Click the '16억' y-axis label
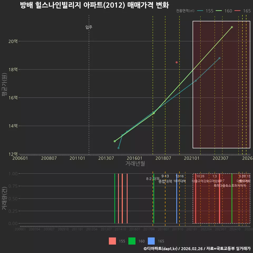253x253 pixels. (13, 98)
